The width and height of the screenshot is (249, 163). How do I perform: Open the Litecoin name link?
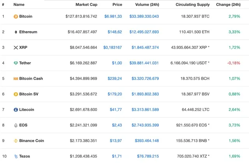26,109
